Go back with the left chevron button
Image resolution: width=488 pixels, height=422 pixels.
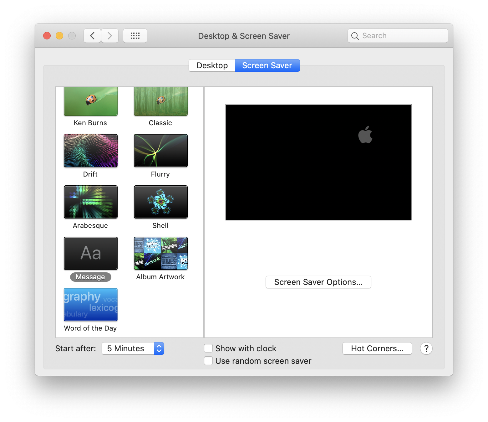tap(92, 36)
